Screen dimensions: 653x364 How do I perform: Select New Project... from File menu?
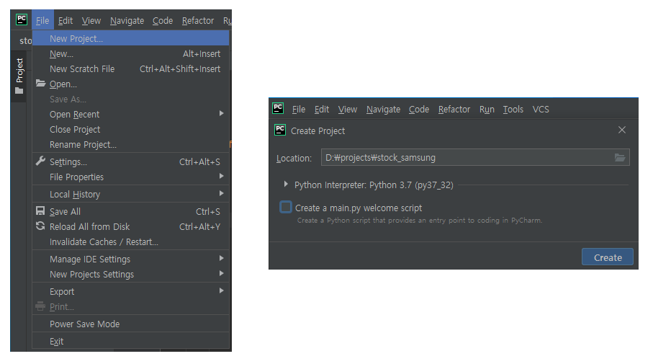tap(130, 38)
